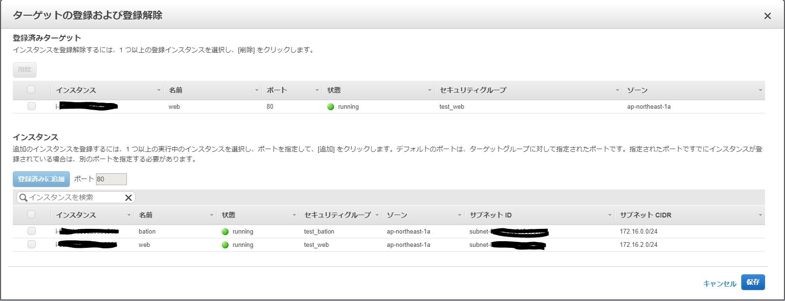
Task: Check the bation instance checkbox
Action: click(x=31, y=231)
